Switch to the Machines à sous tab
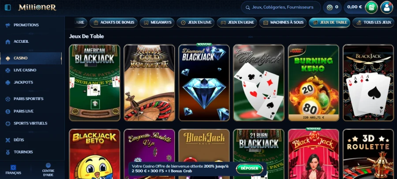 (x=283, y=22)
